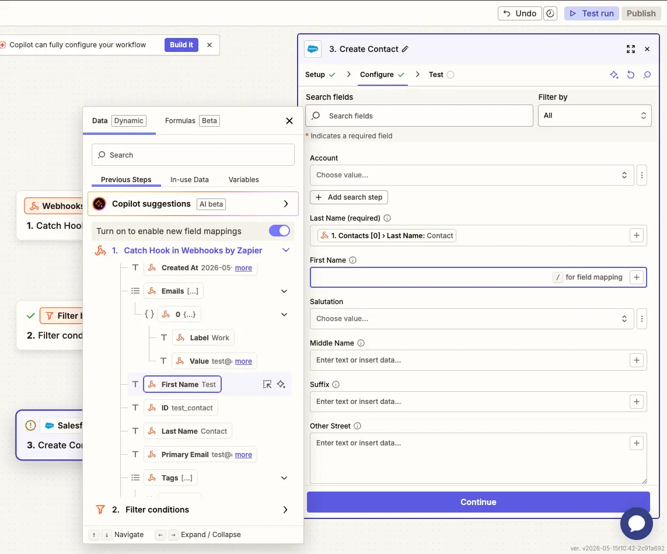667x554 pixels.
Task: Click the AI sparkle icon in Configure toolbar
Action: [614, 75]
